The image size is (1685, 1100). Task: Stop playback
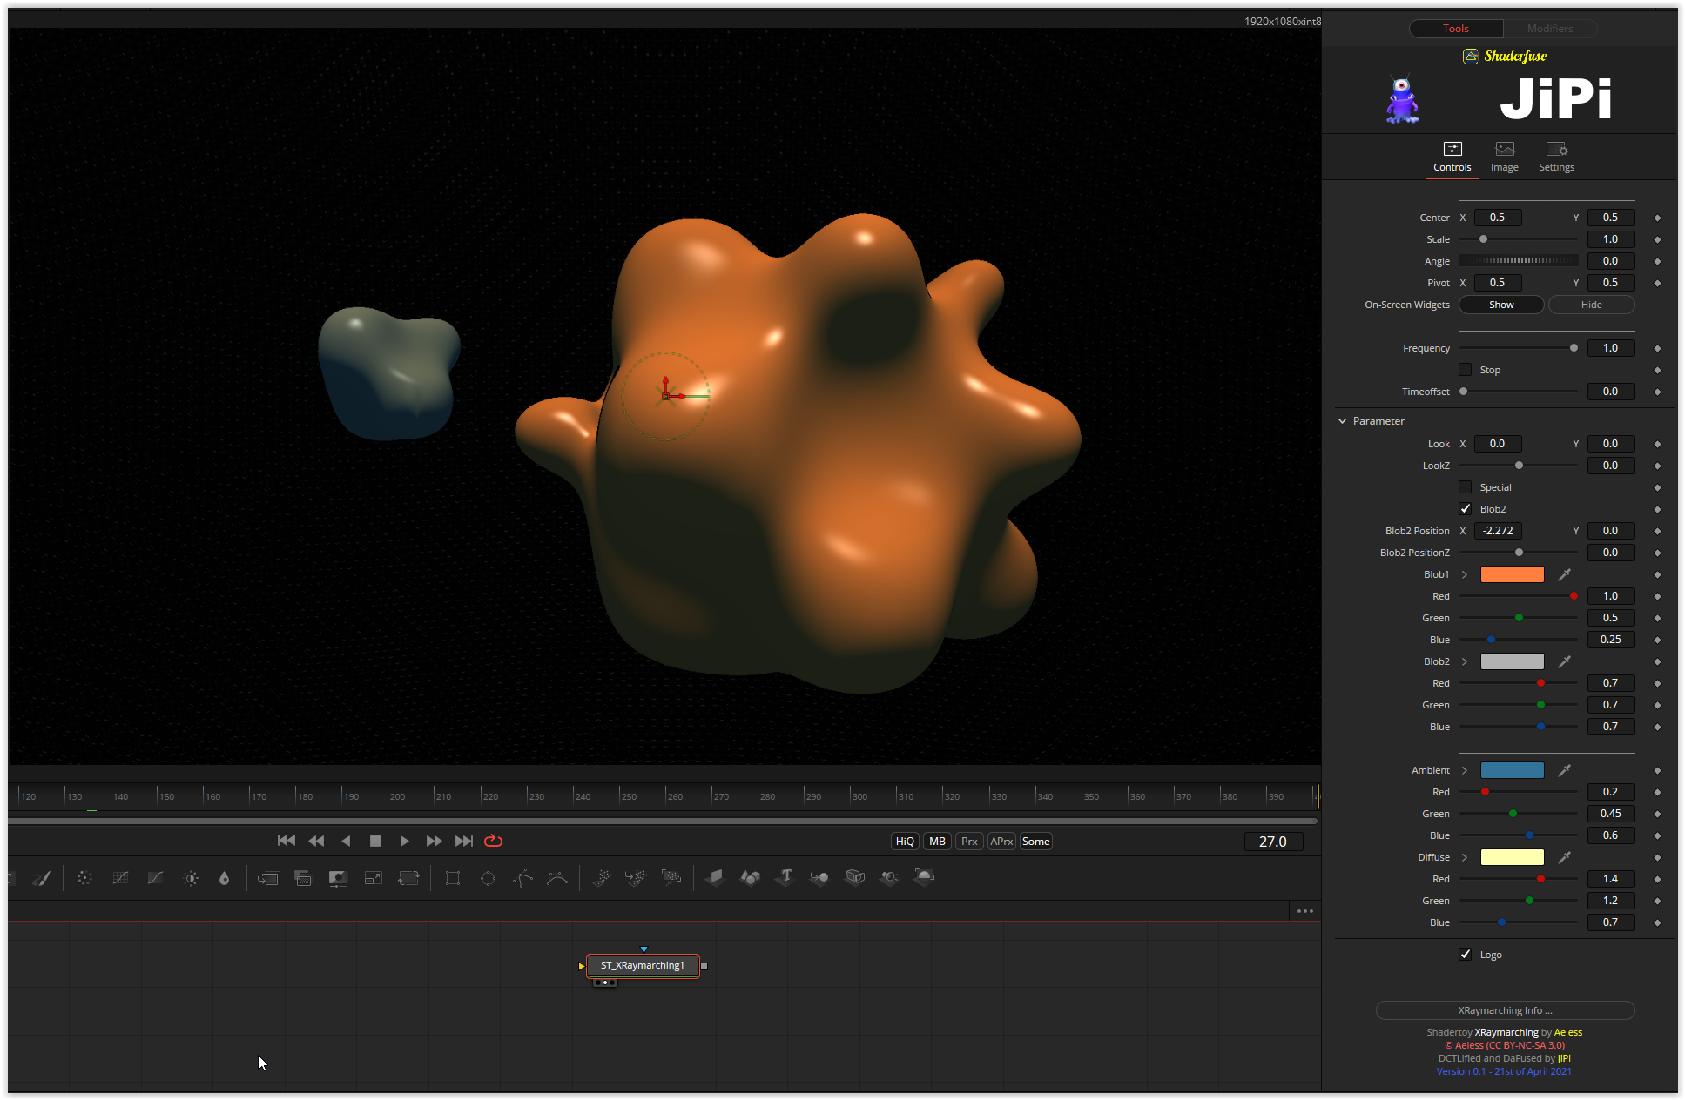tap(375, 841)
